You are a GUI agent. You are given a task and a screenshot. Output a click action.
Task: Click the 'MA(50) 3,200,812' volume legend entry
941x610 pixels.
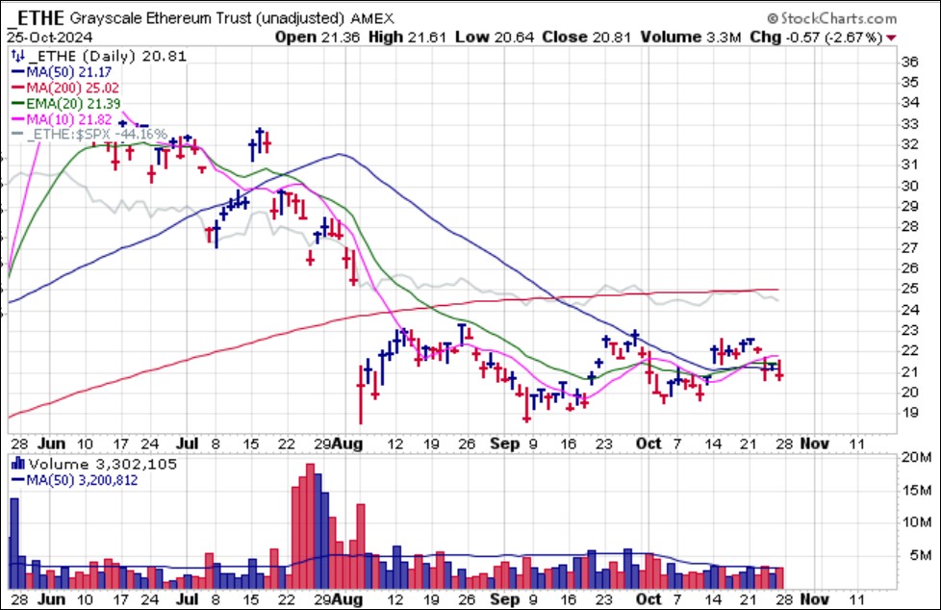click(82, 480)
